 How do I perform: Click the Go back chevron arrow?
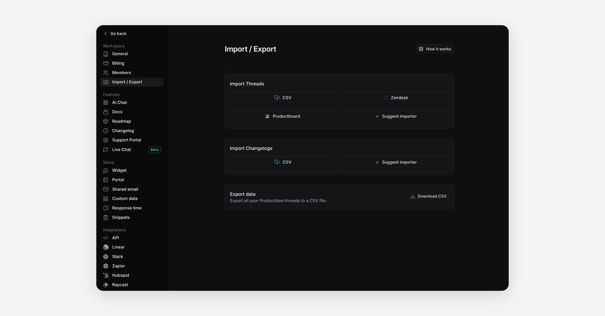click(x=105, y=34)
